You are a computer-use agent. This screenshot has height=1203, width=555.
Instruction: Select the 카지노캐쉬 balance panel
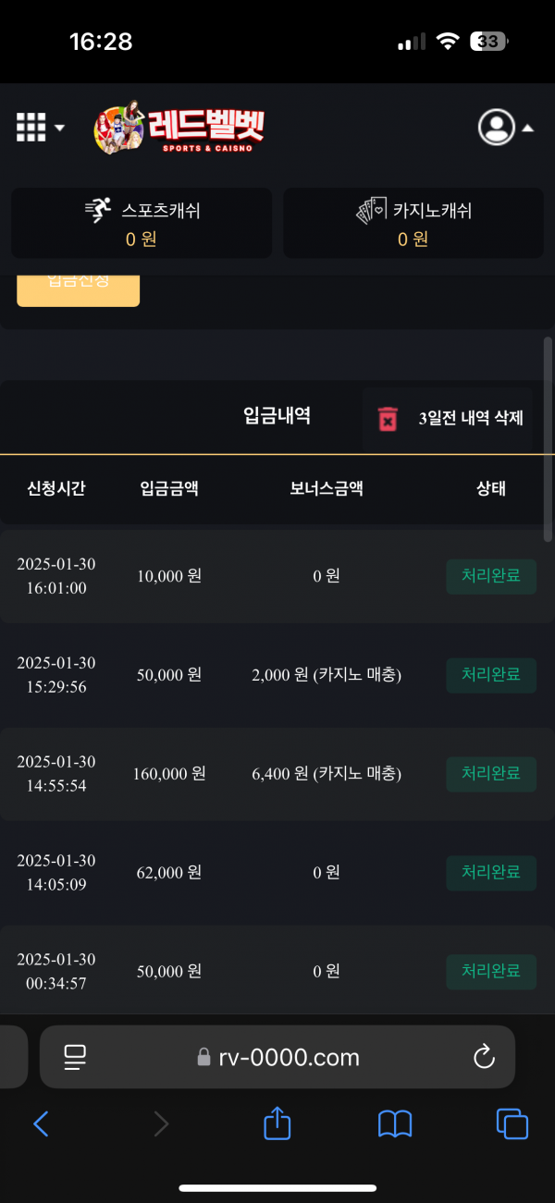[x=413, y=223]
